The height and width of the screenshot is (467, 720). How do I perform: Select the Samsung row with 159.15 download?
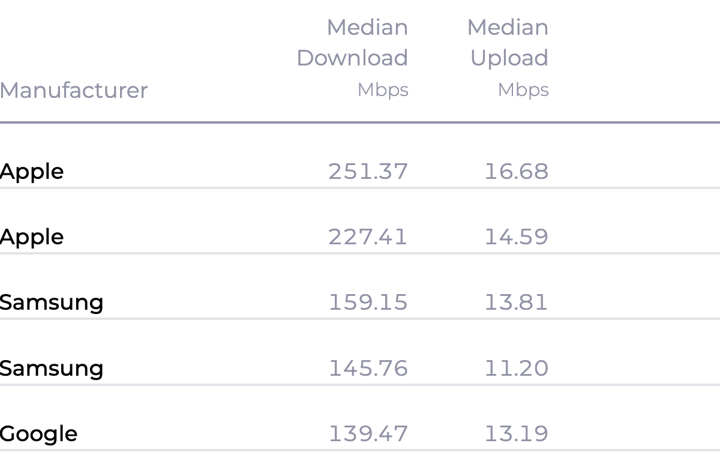pyautogui.click(x=52, y=302)
